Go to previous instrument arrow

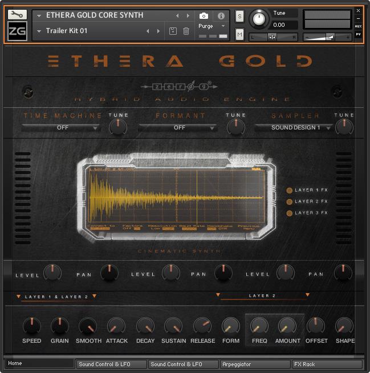pyautogui.click(x=177, y=16)
